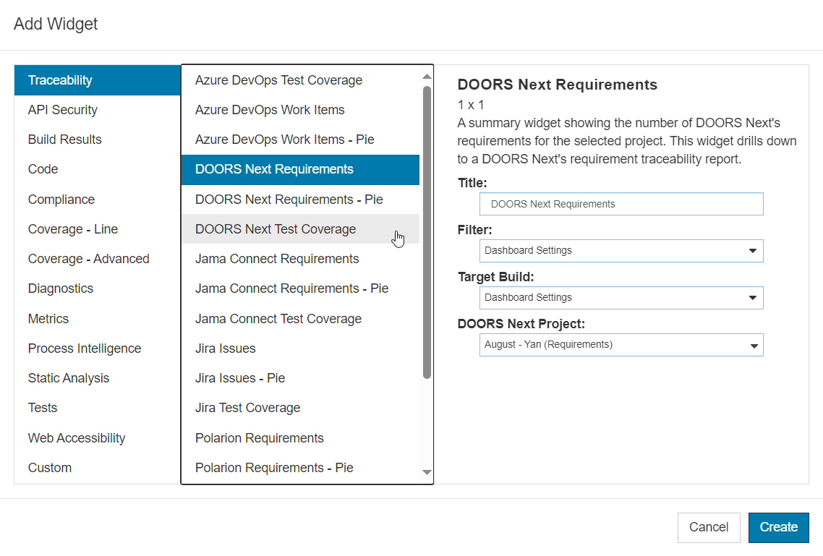Click Create to add the widget
This screenshot has height=556, width=823.
[778, 527]
